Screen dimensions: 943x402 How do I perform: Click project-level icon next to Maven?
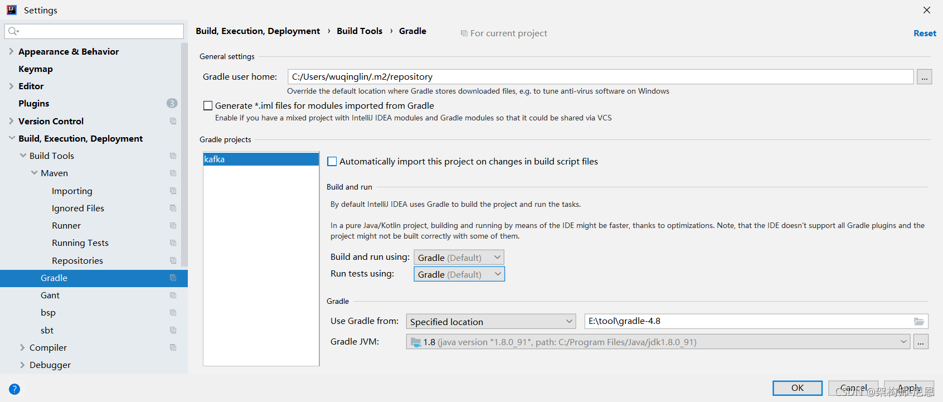[173, 173]
